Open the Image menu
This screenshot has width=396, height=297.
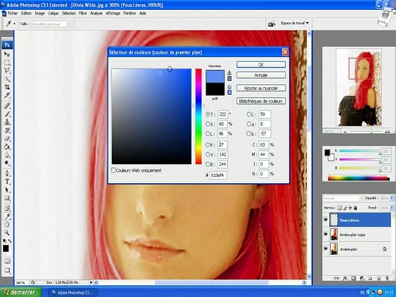[40, 13]
